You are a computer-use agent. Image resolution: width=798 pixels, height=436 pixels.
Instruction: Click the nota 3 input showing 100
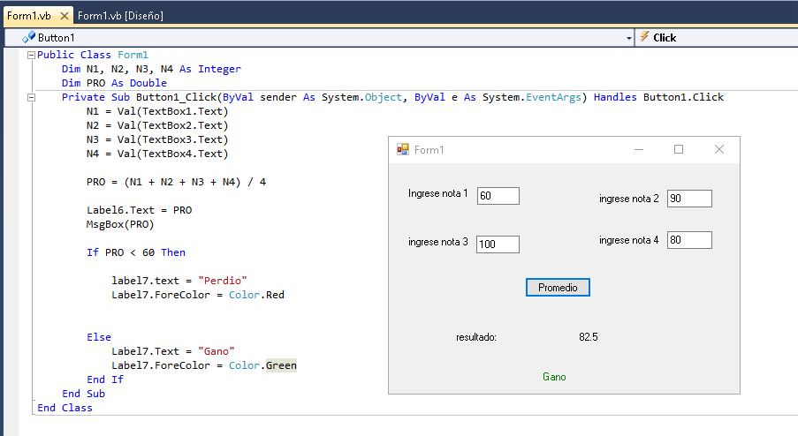(x=498, y=244)
